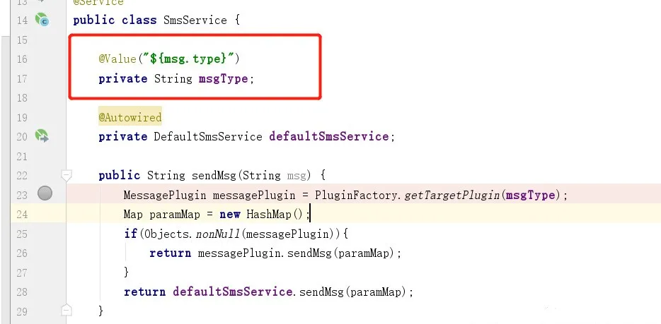Click the msgType field declaration on line 17
The height and width of the screenshot is (324, 661).
click(x=223, y=78)
